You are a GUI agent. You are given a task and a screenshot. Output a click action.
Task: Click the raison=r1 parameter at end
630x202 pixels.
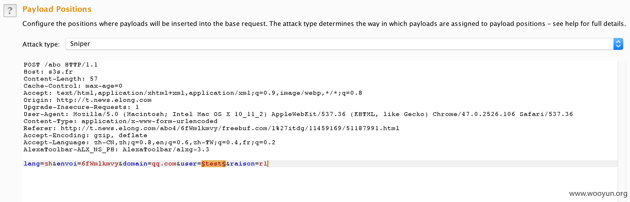point(249,164)
